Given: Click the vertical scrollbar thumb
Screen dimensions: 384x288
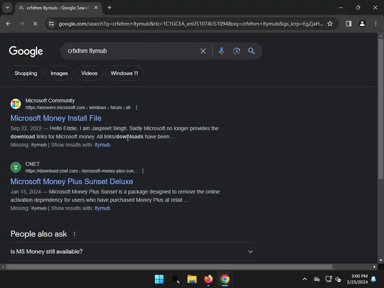Looking at the screenshot, I should [x=381, y=109].
